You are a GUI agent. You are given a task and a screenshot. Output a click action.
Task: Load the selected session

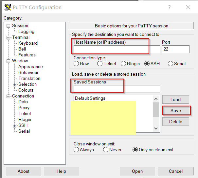pyautogui.click(x=176, y=99)
